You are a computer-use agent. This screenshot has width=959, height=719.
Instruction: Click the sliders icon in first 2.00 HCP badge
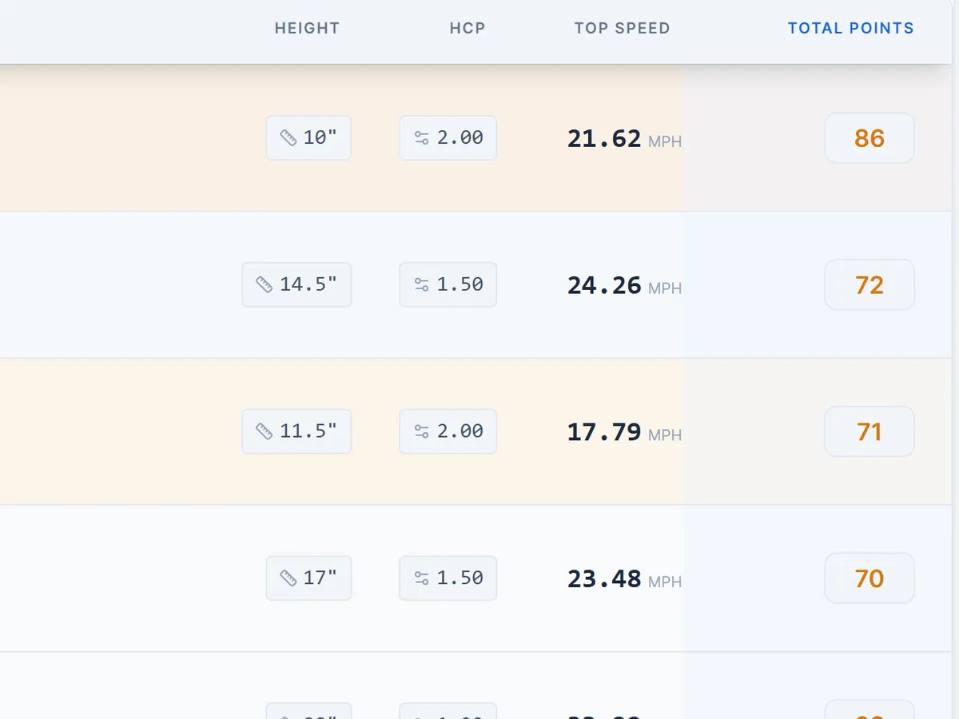point(422,138)
